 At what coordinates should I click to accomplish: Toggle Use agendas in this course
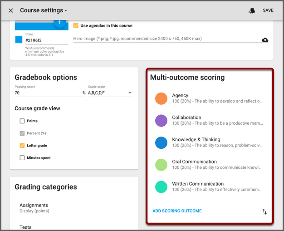(76, 26)
